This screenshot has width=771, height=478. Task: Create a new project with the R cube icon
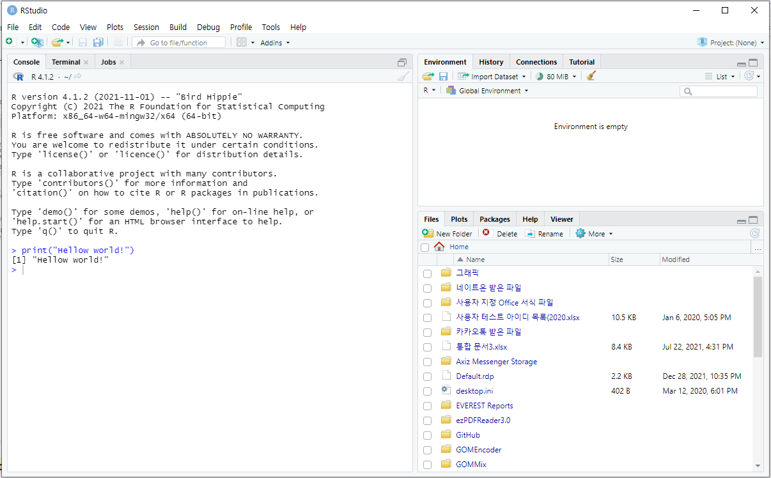38,42
